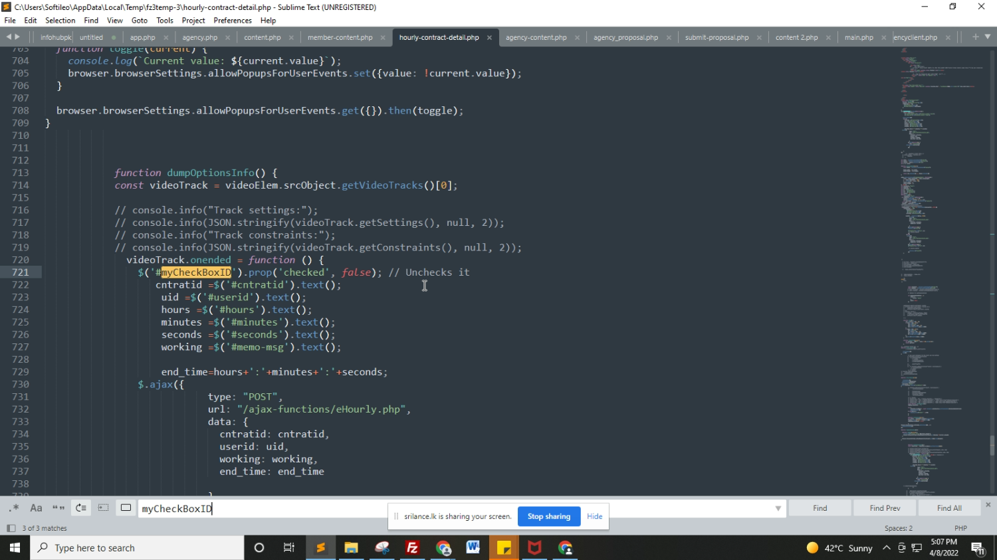The width and height of the screenshot is (997, 560).
Task: Open FileZilla from the taskbar
Action: [x=412, y=548]
